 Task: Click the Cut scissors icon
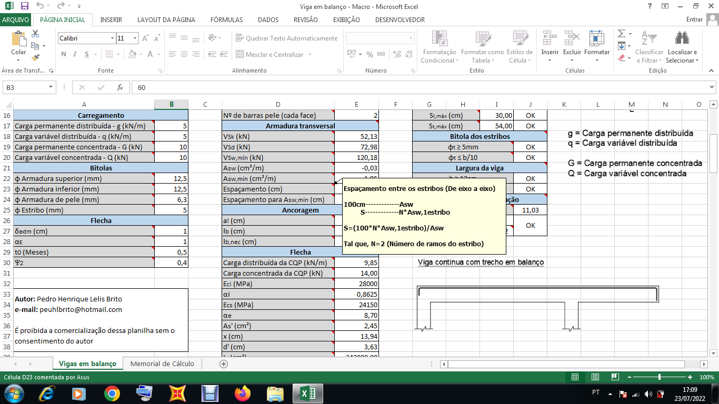pos(36,34)
